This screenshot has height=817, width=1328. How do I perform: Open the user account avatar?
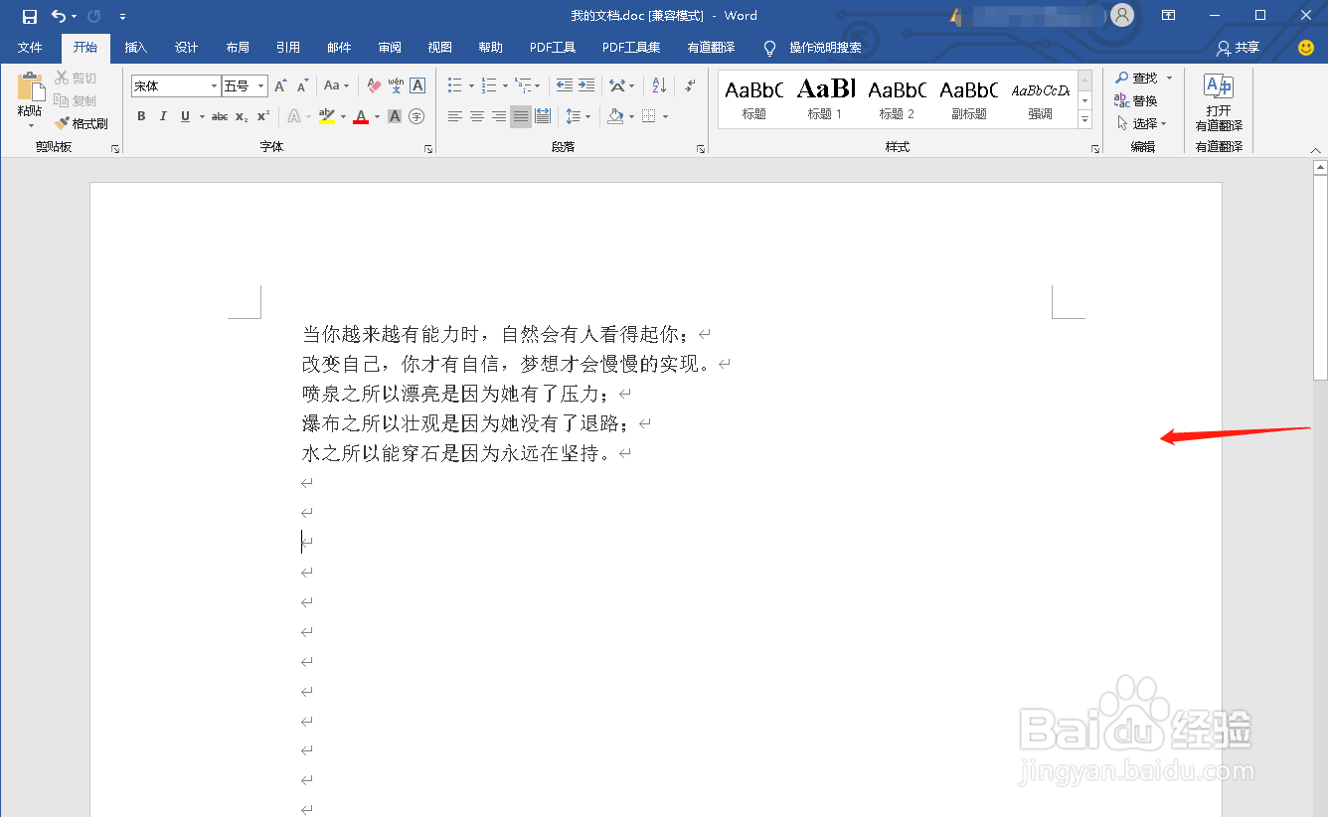coord(1122,15)
